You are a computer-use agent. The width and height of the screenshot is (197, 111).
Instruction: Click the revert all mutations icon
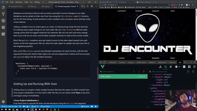pyautogui.click(x=139, y=72)
